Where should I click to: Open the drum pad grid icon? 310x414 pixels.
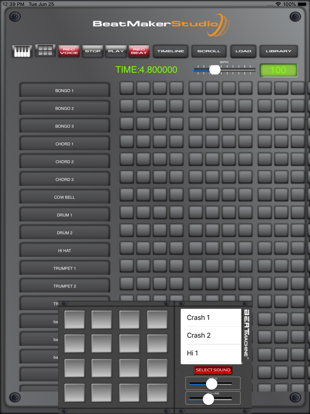tap(45, 50)
